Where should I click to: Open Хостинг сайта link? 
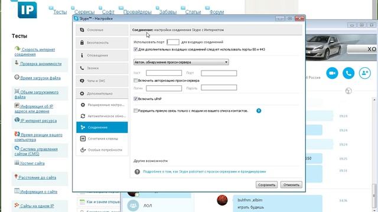coord(32,163)
